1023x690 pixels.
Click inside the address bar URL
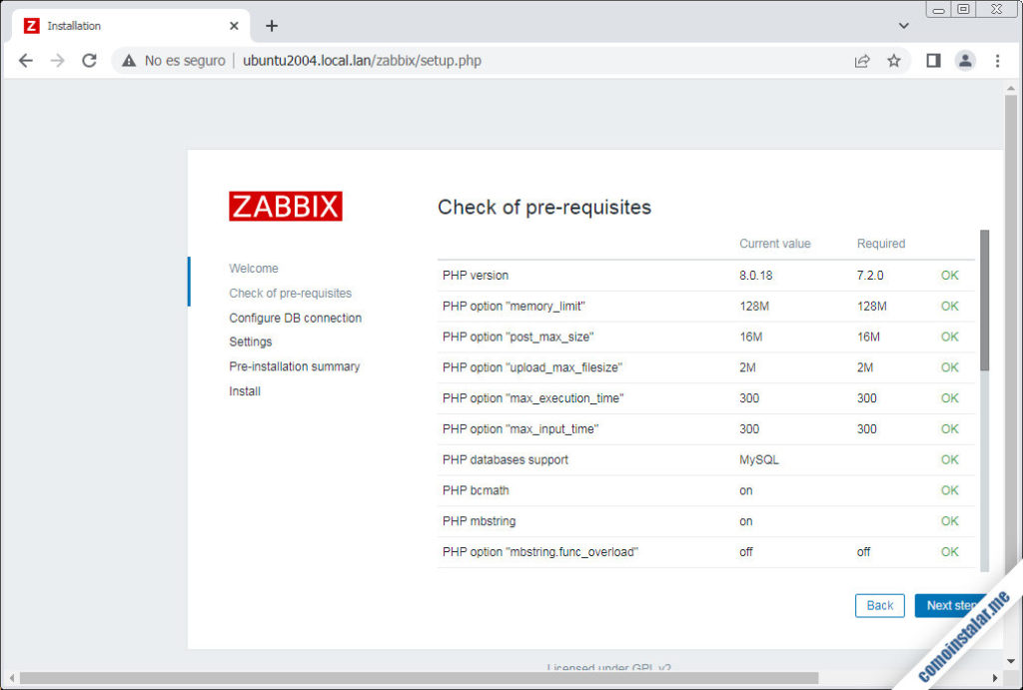pos(363,60)
